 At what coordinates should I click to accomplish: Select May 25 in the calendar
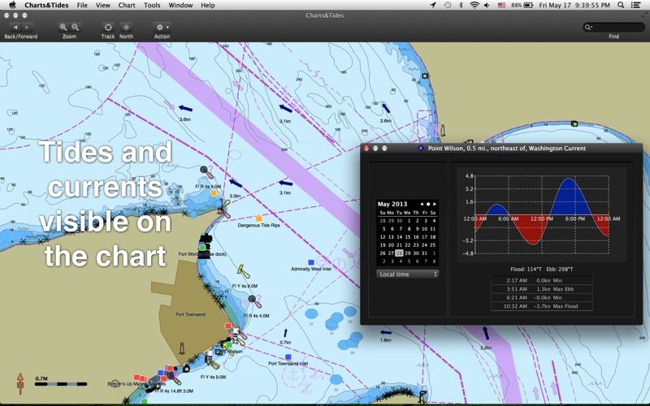tap(432, 245)
